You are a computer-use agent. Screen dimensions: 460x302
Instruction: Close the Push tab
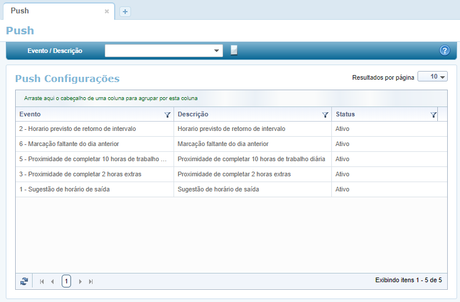pyautogui.click(x=107, y=11)
